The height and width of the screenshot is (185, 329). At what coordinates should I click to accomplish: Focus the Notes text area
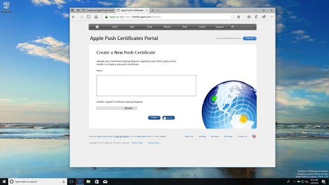click(146, 86)
